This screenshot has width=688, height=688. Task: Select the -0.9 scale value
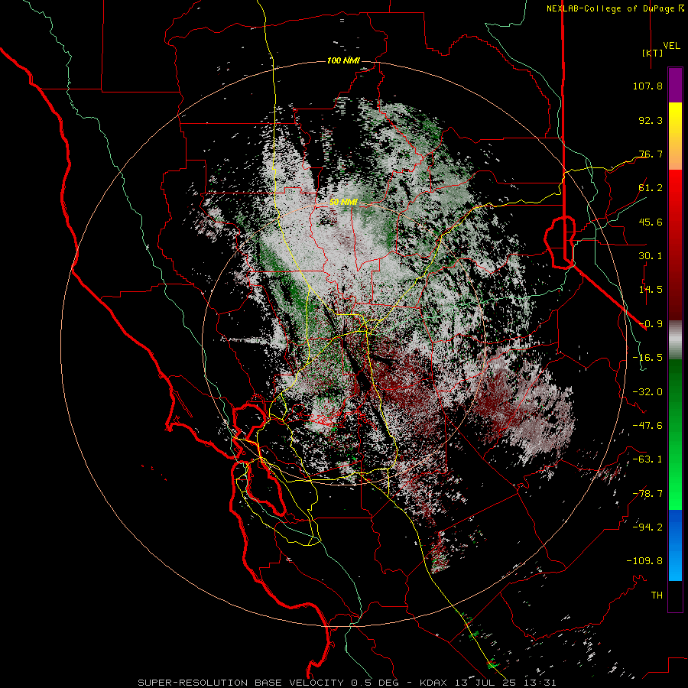click(651, 324)
